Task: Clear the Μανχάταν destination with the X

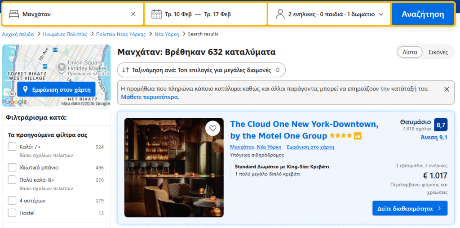Action: point(133,14)
